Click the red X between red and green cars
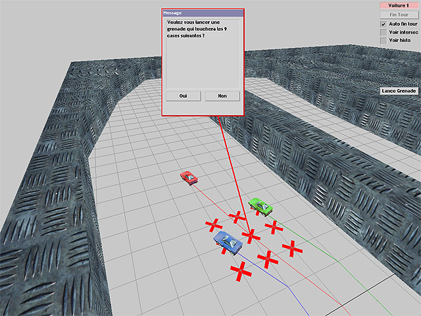The width and height of the screenshot is (421, 316). point(237,215)
